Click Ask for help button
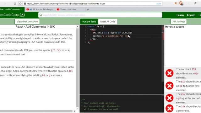The width and height of the screenshot is (201, 113). pos(179,22)
